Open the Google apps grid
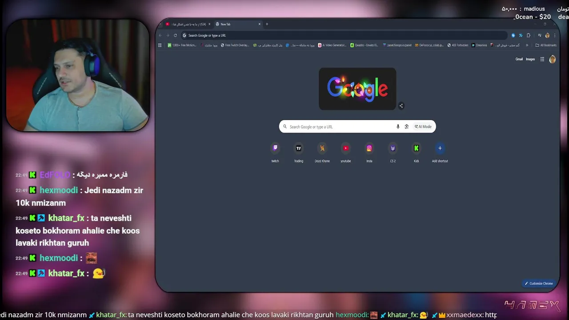The image size is (569, 320). pos(542,59)
